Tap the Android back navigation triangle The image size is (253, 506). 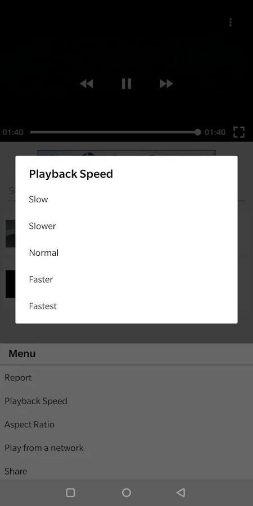coord(181,493)
